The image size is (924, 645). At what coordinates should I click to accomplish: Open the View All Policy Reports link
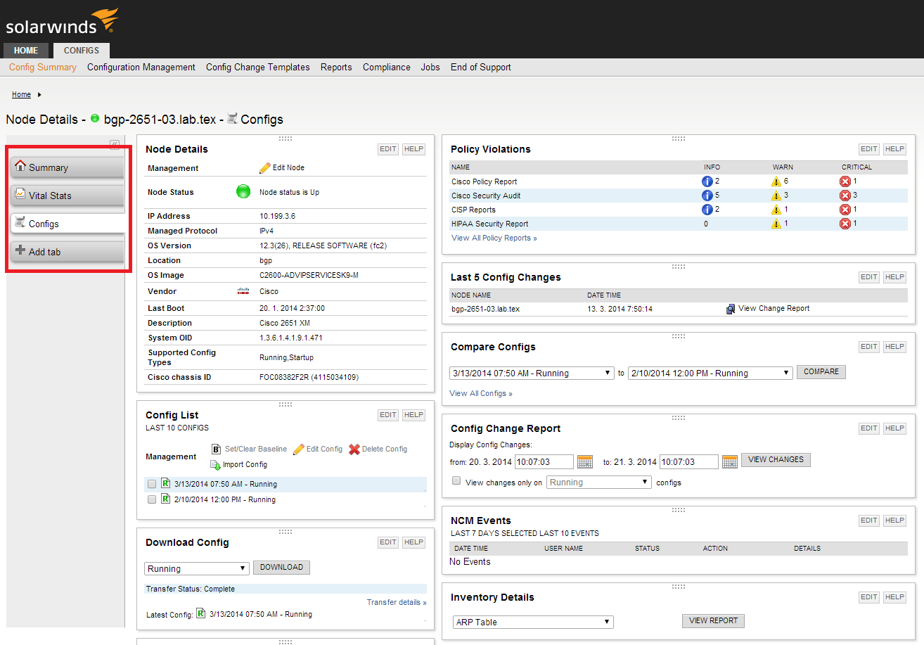point(494,238)
